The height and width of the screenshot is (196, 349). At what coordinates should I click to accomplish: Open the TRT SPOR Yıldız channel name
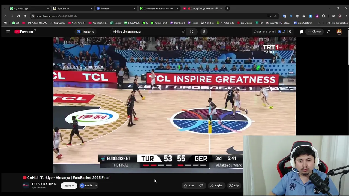point(42,184)
